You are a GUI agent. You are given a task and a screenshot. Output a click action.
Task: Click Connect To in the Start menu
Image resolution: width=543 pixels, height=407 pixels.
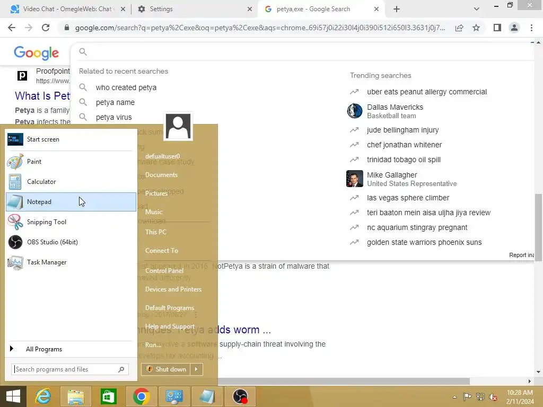click(x=162, y=251)
